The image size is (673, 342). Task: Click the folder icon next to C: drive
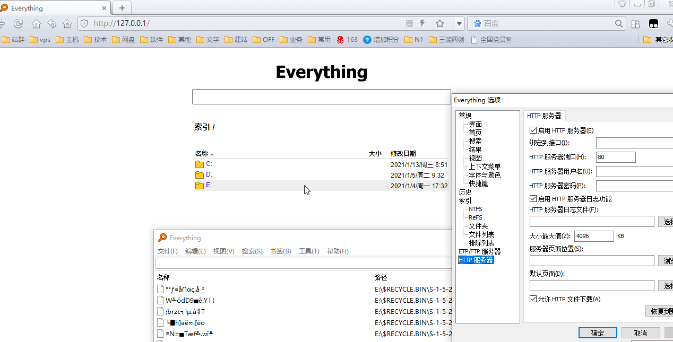click(200, 164)
